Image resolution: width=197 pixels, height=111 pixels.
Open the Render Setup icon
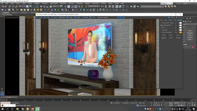(131, 6)
